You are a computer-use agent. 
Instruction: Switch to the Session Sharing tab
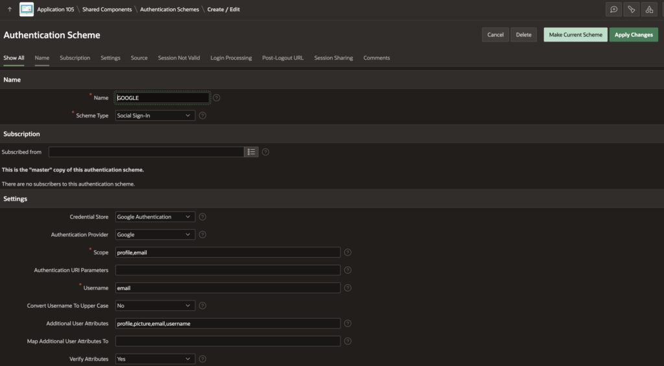tap(333, 58)
